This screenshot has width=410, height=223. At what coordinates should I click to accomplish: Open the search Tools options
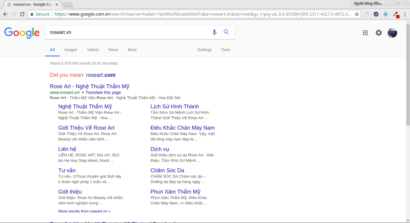[226, 50]
